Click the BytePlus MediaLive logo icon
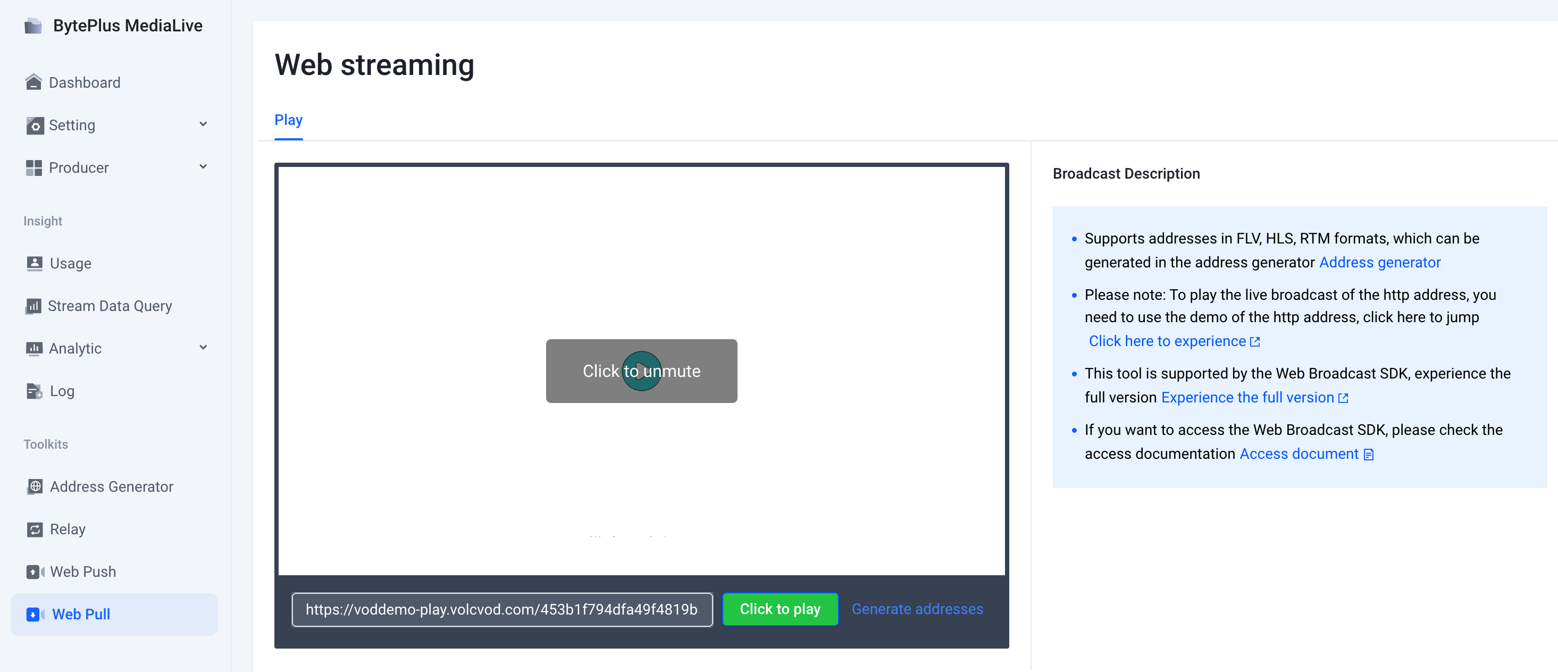The width and height of the screenshot is (1558, 672). tap(33, 26)
